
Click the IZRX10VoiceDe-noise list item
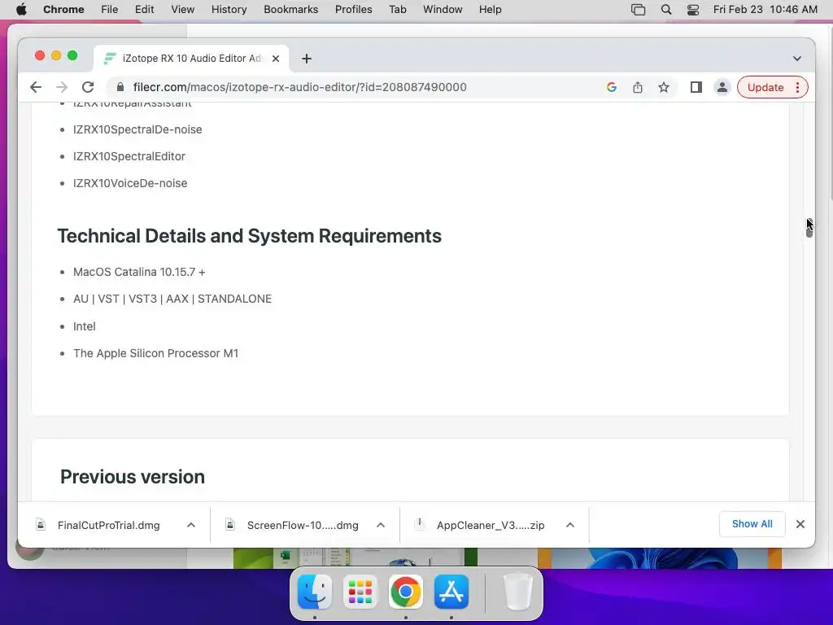(x=130, y=183)
